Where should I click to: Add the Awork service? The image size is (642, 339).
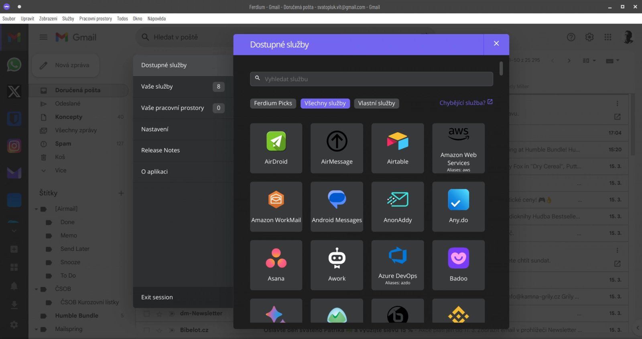coord(337,265)
